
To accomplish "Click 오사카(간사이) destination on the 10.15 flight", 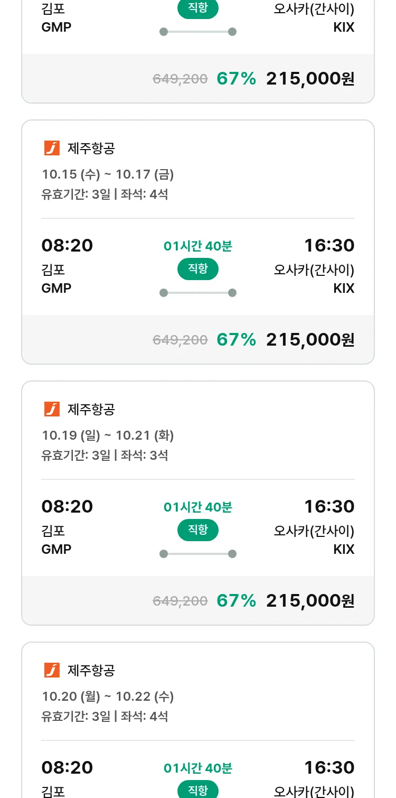I will pyautogui.click(x=314, y=270).
